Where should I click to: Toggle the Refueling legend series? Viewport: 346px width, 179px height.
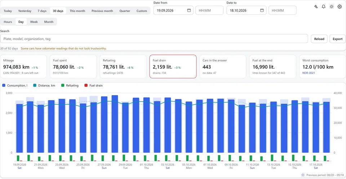70,85
